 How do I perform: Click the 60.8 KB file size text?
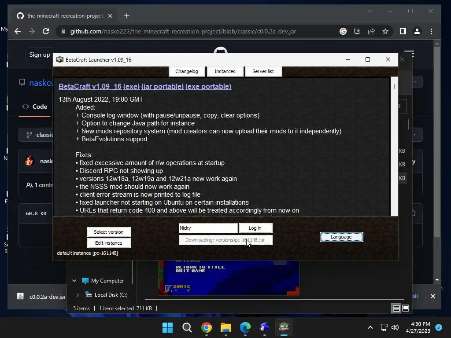pos(36,213)
